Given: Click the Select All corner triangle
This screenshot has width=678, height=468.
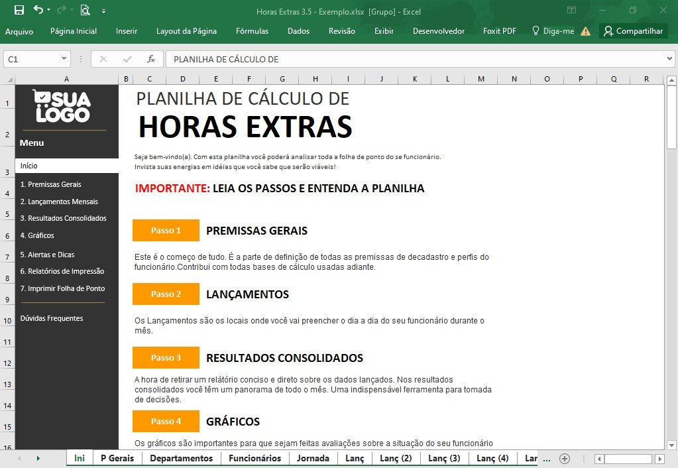Looking at the screenshot, I should point(9,79).
